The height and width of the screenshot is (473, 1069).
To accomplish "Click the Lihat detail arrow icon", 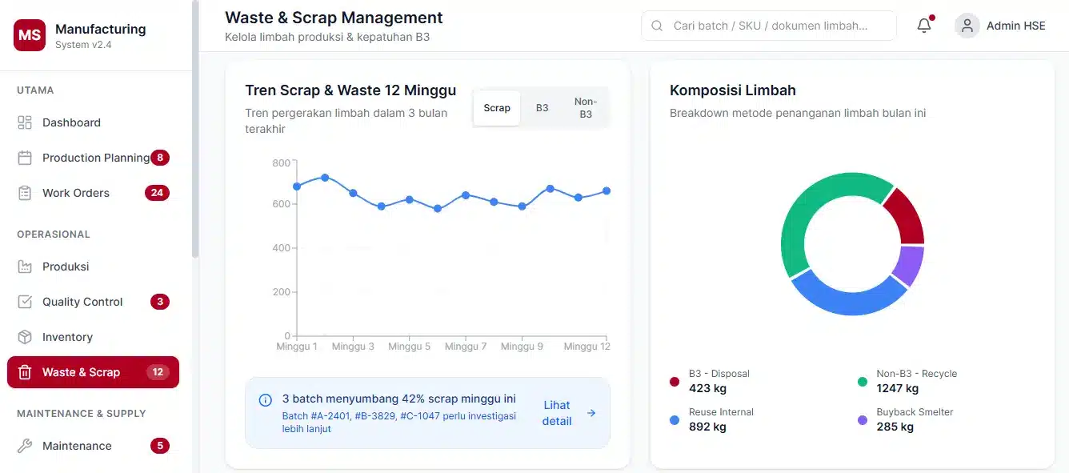I will pyautogui.click(x=591, y=413).
